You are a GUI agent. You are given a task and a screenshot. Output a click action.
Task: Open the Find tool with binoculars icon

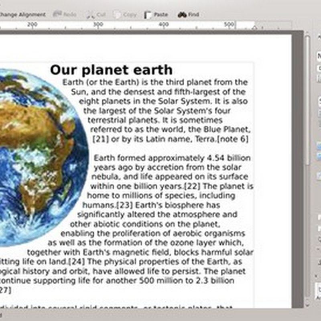188,15
